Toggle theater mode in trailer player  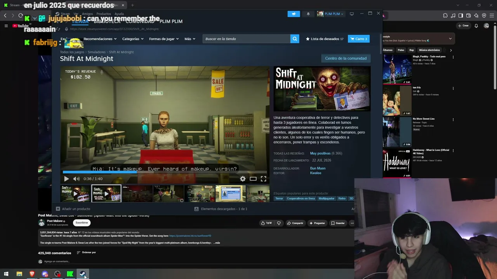click(x=253, y=179)
